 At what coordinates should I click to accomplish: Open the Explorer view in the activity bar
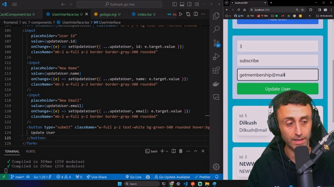(x=216, y=16)
